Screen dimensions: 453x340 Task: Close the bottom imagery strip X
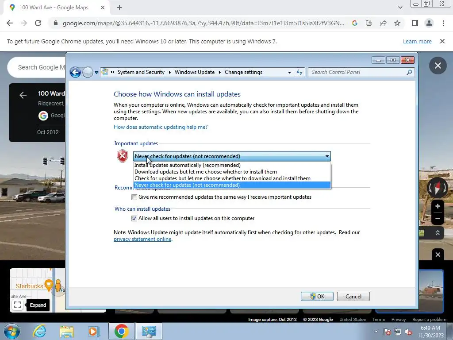[438, 255]
